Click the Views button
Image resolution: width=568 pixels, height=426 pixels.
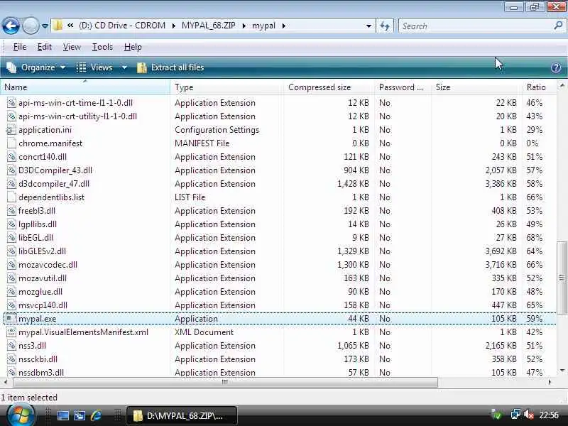coord(94,67)
